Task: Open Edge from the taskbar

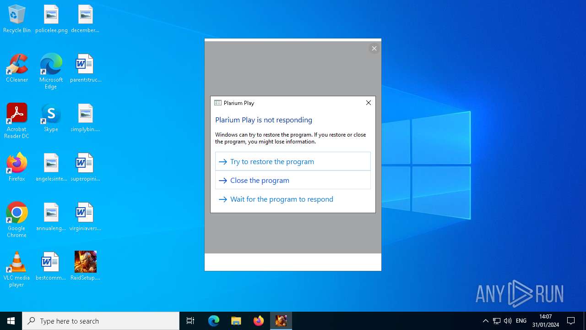Action: point(214,321)
